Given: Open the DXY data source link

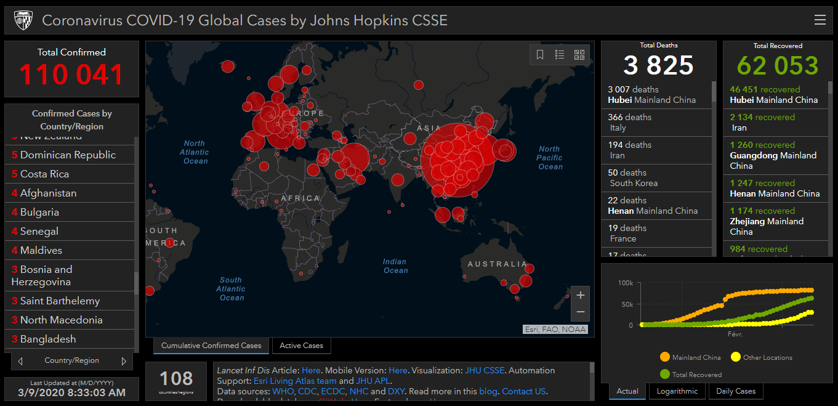Looking at the screenshot, I should (396, 391).
